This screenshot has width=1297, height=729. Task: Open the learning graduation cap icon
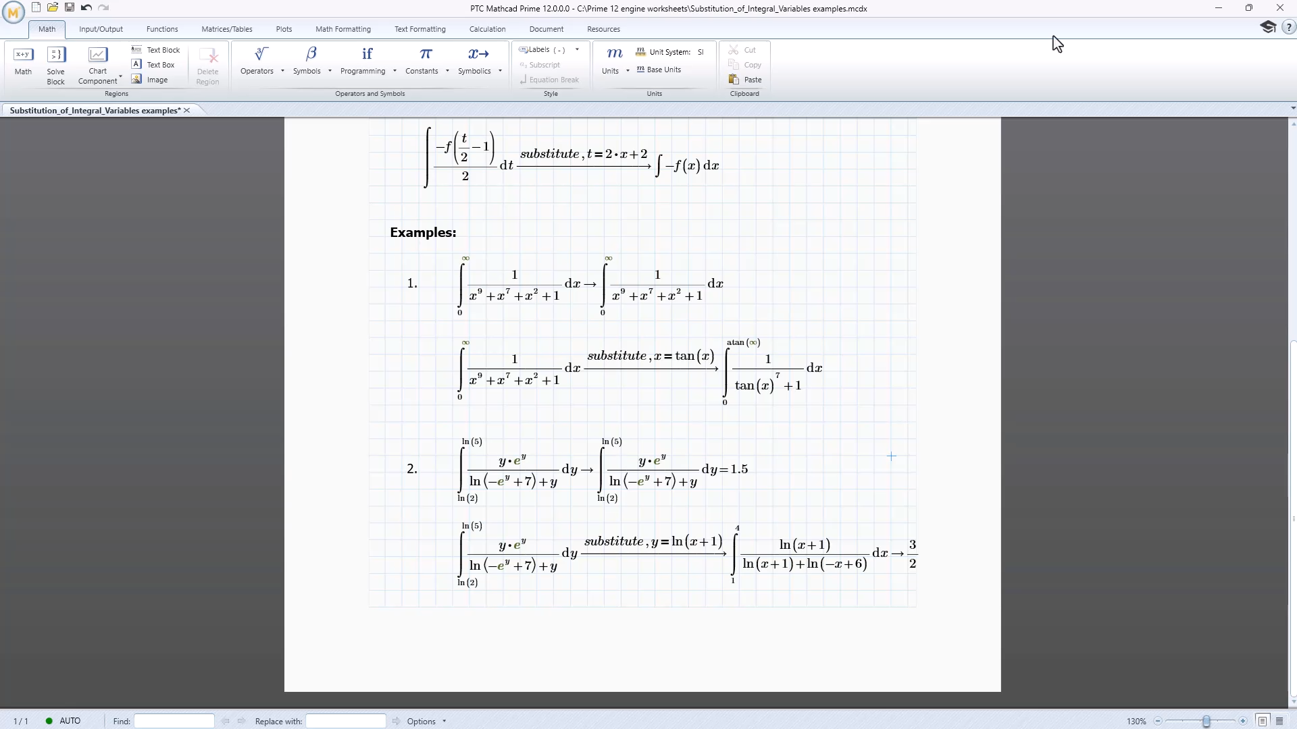click(x=1268, y=27)
